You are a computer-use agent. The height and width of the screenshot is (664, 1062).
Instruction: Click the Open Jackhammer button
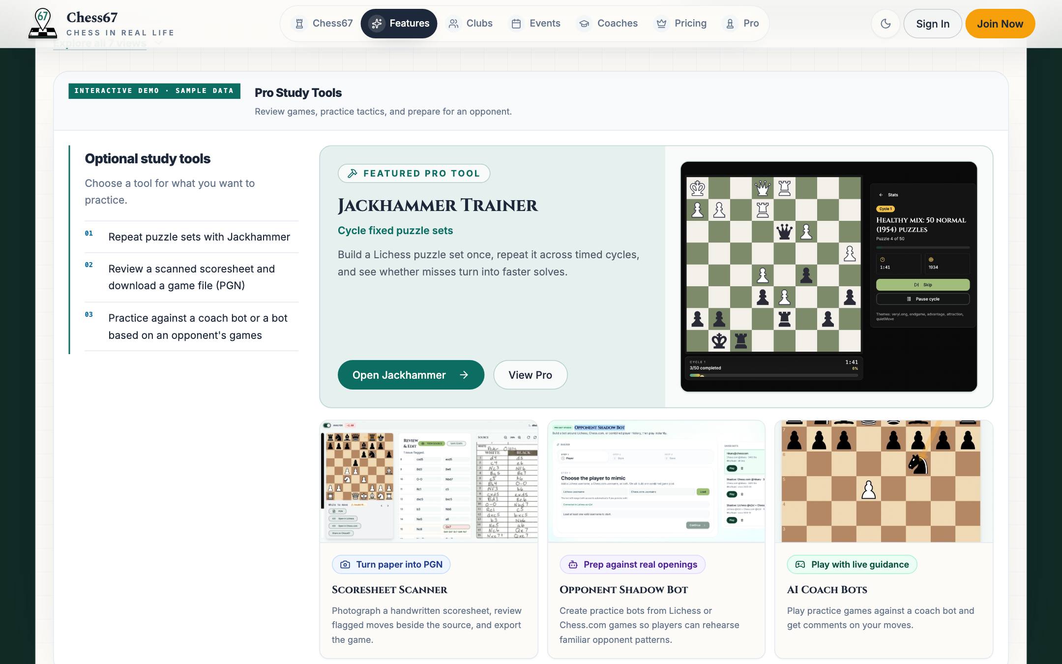tap(411, 375)
